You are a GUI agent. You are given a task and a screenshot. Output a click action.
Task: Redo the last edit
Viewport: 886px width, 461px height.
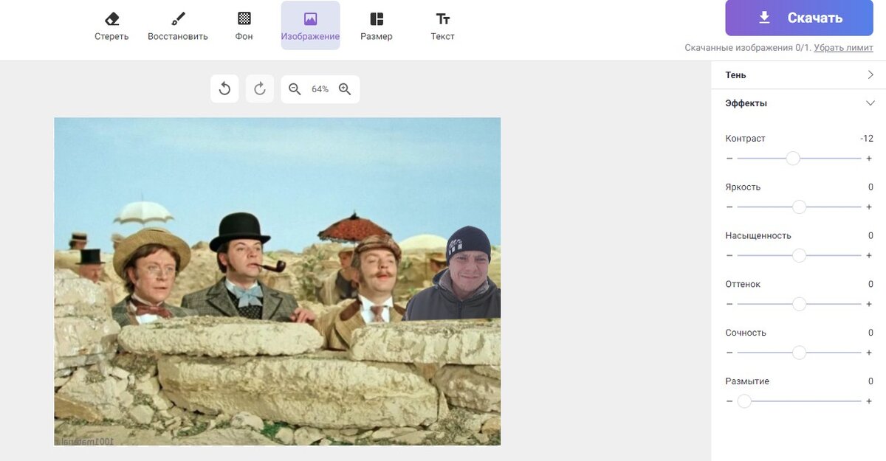[x=259, y=89]
